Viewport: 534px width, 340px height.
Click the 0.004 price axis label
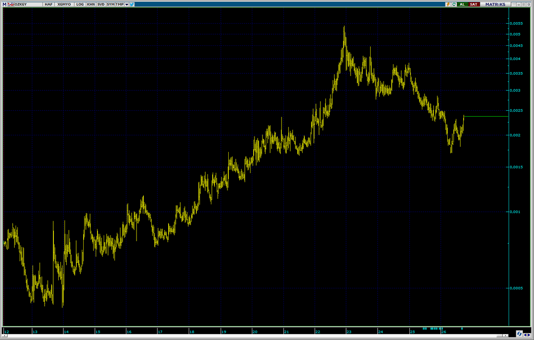(516, 59)
